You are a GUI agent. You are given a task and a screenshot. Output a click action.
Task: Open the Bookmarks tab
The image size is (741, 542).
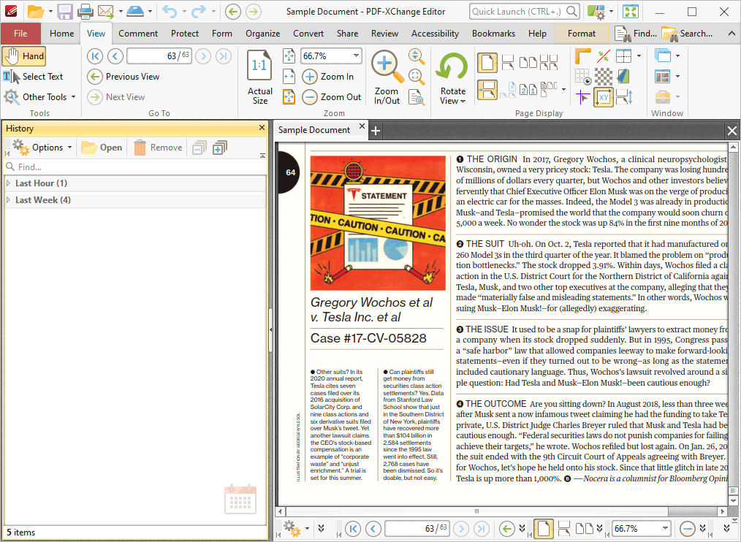click(493, 34)
